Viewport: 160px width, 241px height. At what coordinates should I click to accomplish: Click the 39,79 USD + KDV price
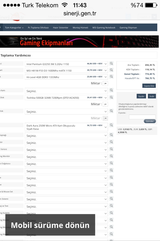(x=94, y=70)
